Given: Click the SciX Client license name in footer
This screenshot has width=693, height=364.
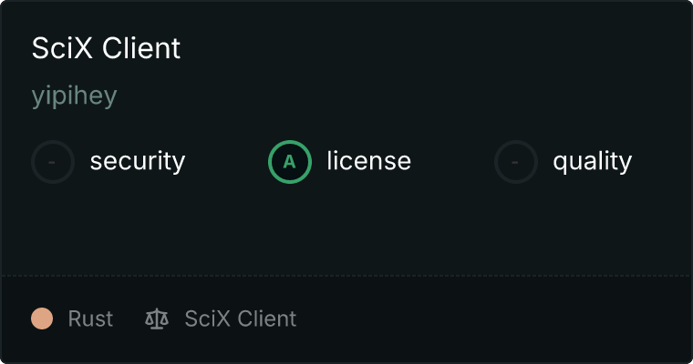Looking at the screenshot, I should click(241, 318).
